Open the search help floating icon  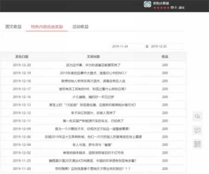[197, 116]
